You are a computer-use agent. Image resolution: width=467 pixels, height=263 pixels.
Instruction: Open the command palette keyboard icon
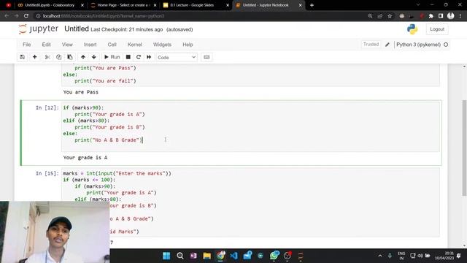pos(207,57)
